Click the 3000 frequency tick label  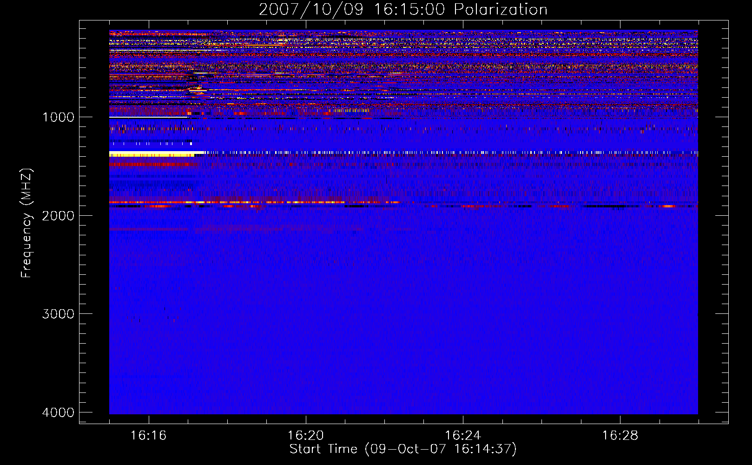[58, 314]
